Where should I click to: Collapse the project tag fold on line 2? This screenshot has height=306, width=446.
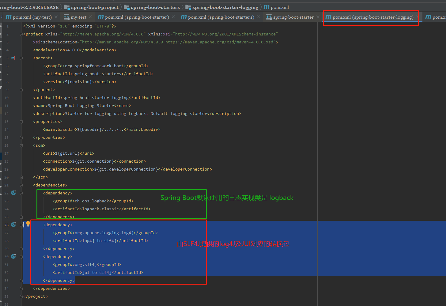[x=21, y=34]
